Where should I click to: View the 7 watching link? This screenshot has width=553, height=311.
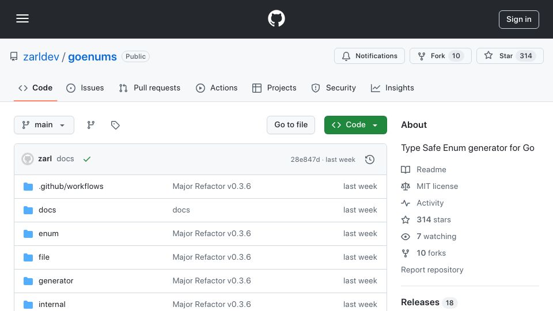429,236
